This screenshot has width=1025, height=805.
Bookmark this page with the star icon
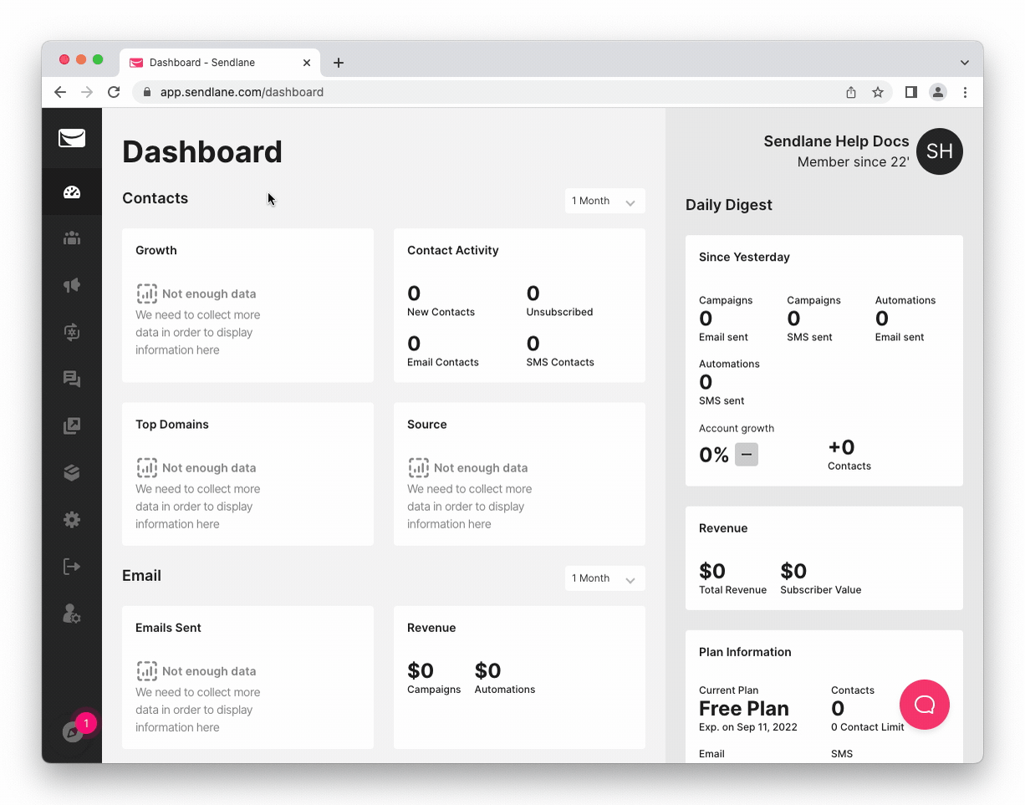click(x=878, y=92)
